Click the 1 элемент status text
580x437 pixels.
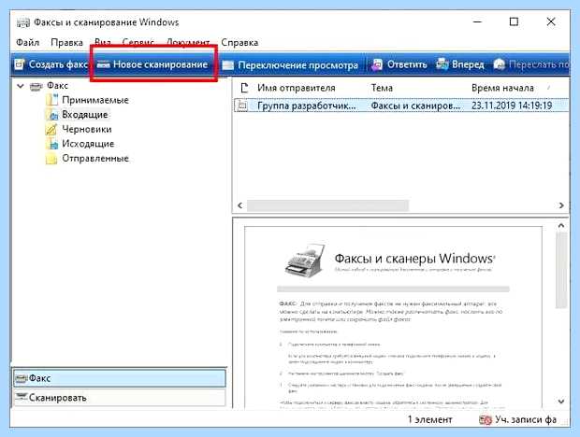429,420
